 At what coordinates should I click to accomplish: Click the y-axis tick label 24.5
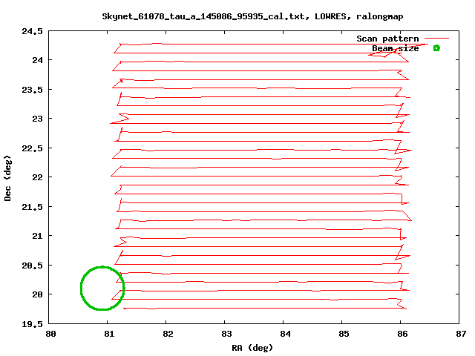pos(33,31)
